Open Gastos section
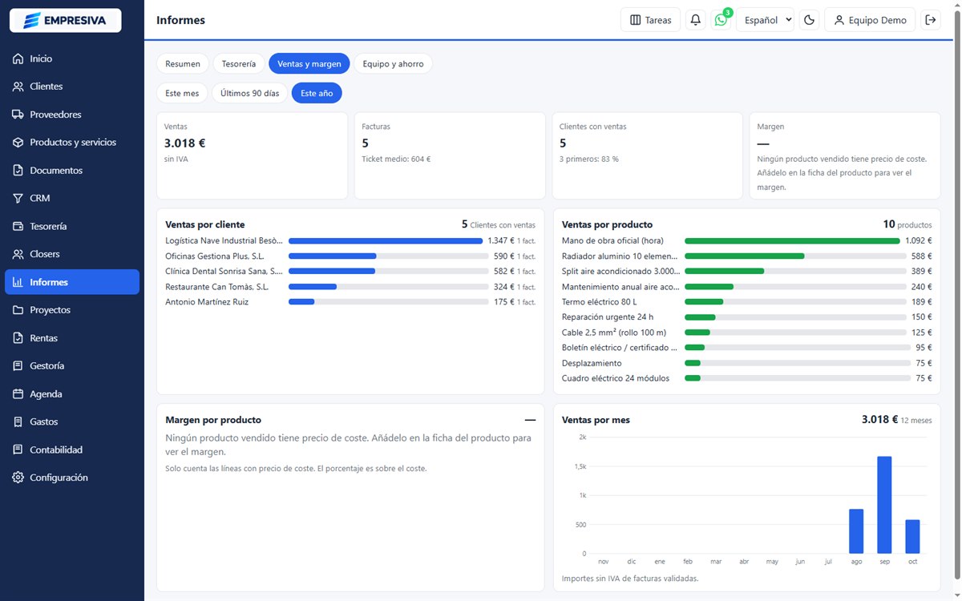This screenshot has width=962, height=601. (x=72, y=422)
